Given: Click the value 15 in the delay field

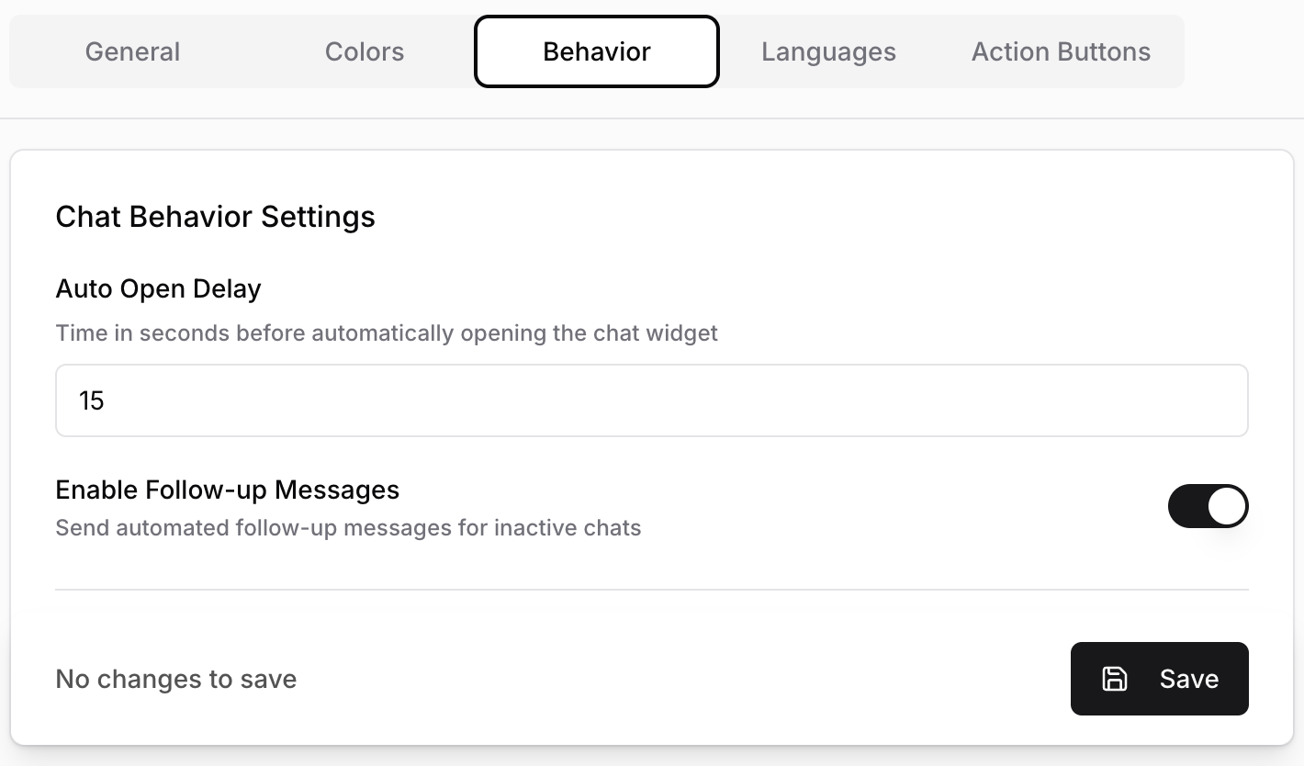Looking at the screenshot, I should (x=92, y=400).
